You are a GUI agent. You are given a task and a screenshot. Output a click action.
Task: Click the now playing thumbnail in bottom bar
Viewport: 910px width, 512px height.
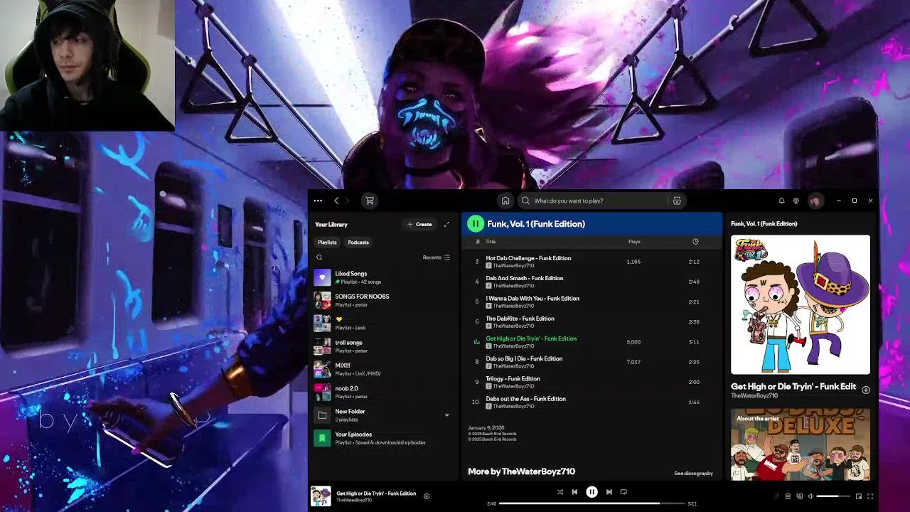pyautogui.click(x=321, y=496)
